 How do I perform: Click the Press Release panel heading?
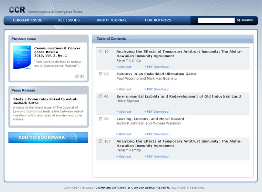pyautogui.click(x=23, y=90)
